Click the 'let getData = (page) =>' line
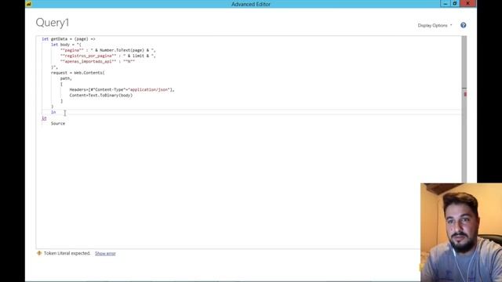This screenshot has width=502, height=282. click(68, 39)
